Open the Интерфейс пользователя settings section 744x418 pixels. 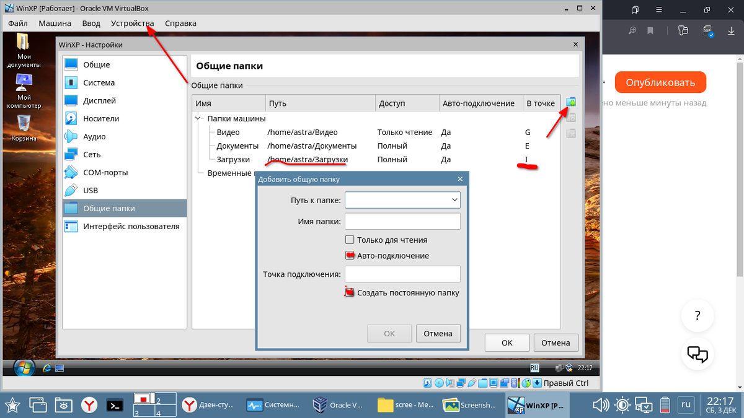click(x=124, y=226)
